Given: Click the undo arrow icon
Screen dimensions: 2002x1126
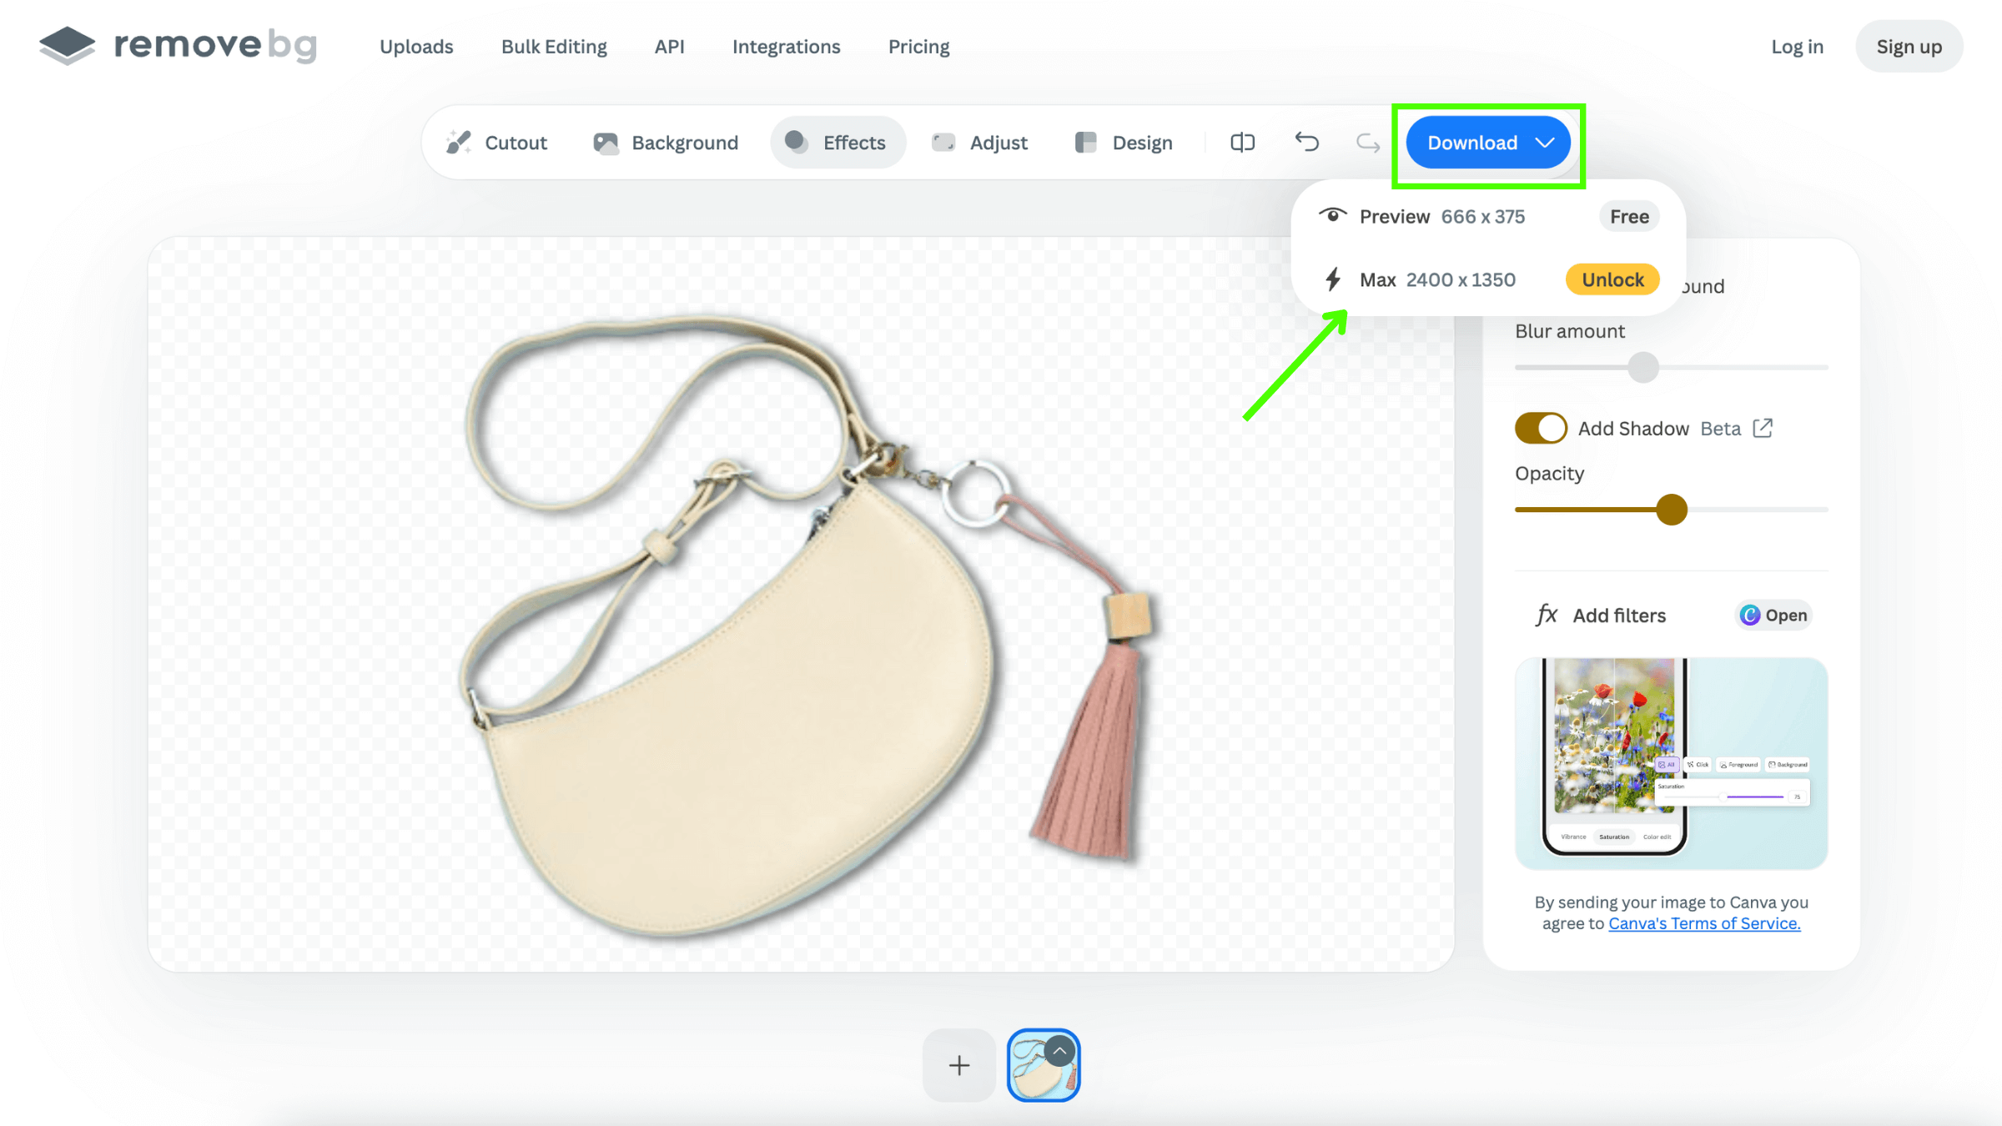Looking at the screenshot, I should point(1306,143).
